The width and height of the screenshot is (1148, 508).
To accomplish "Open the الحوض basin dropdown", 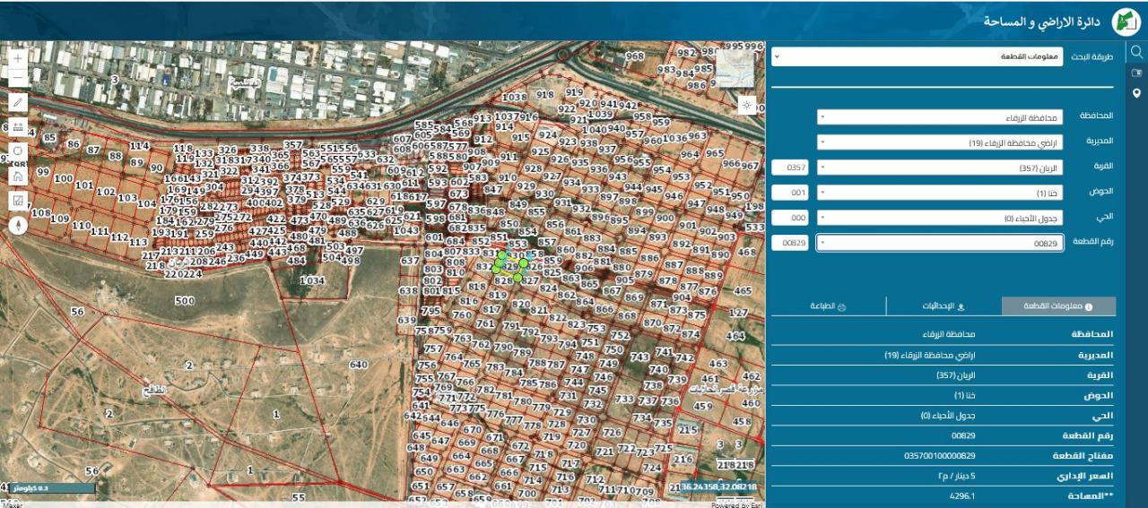I will point(940,193).
